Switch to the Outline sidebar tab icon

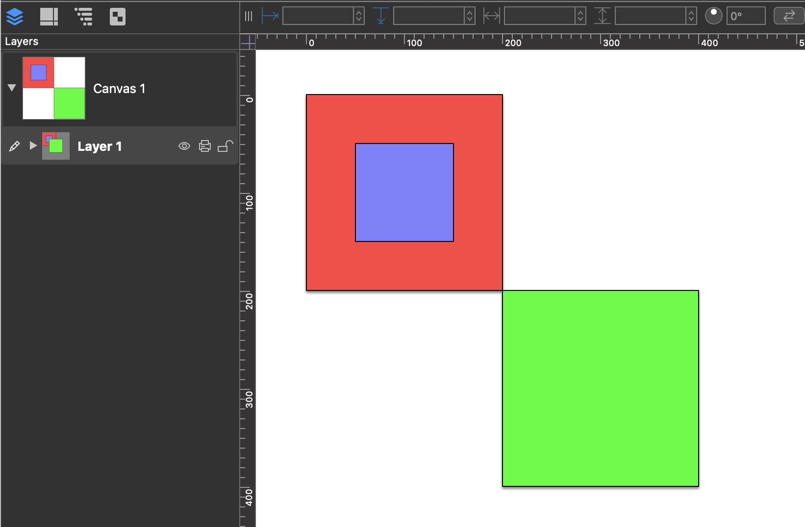point(84,17)
